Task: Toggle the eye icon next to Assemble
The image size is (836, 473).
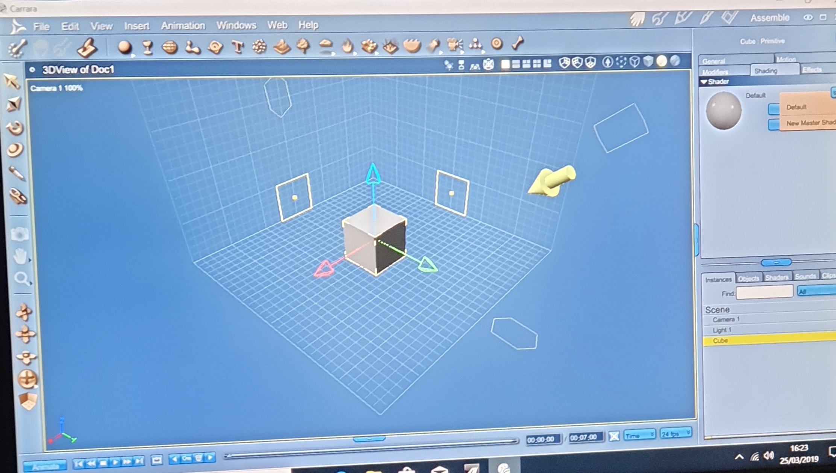Action: coord(807,18)
